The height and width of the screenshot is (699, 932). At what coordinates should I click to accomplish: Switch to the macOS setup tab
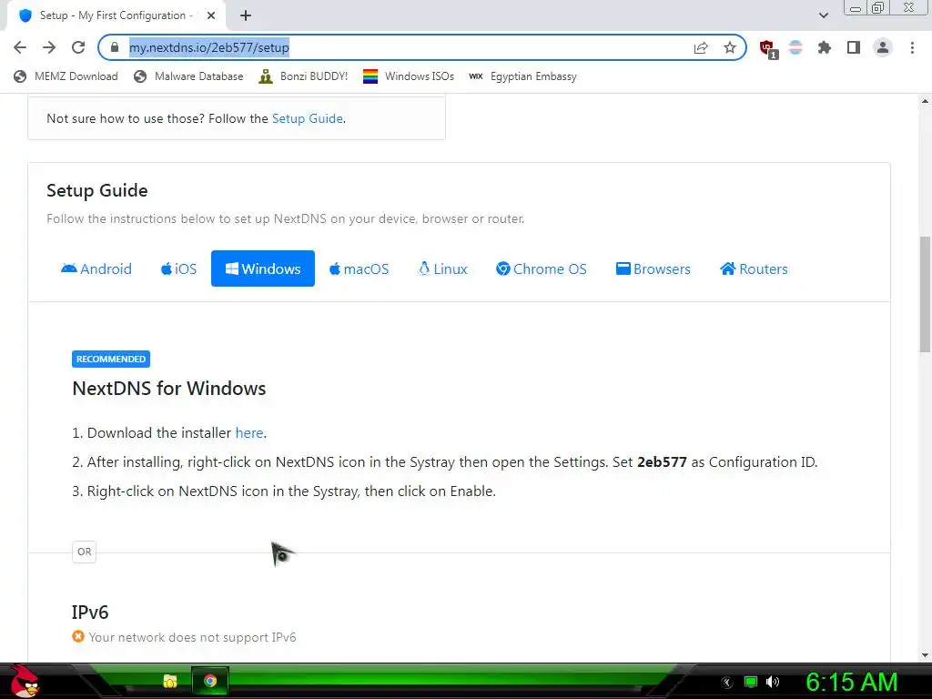click(359, 268)
